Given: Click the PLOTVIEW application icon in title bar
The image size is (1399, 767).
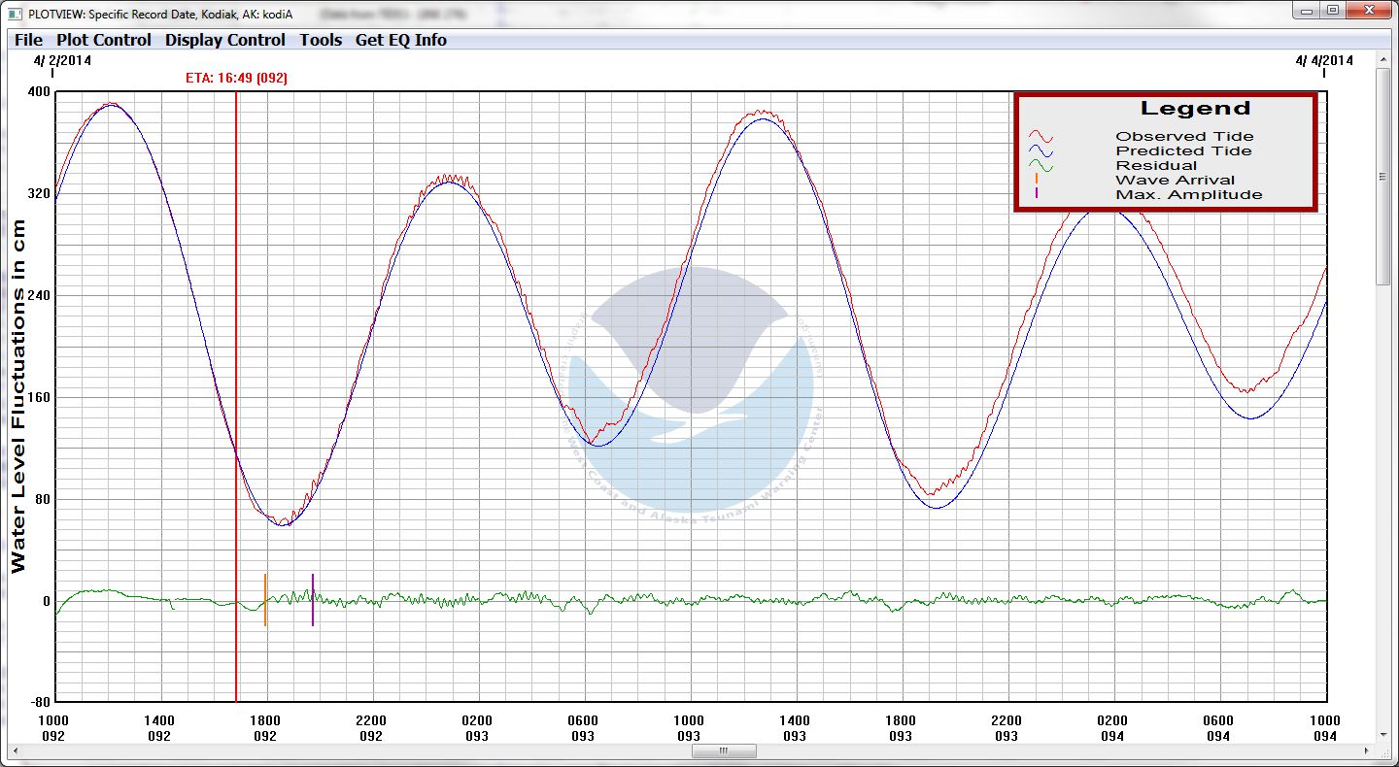Looking at the screenshot, I should coord(14,14).
